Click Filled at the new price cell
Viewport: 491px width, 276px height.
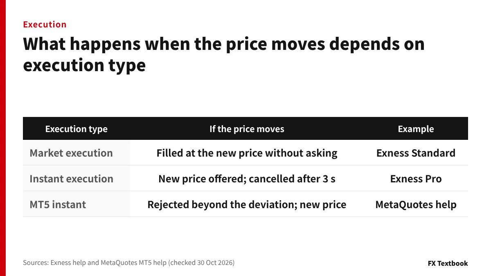pos(247,153)
